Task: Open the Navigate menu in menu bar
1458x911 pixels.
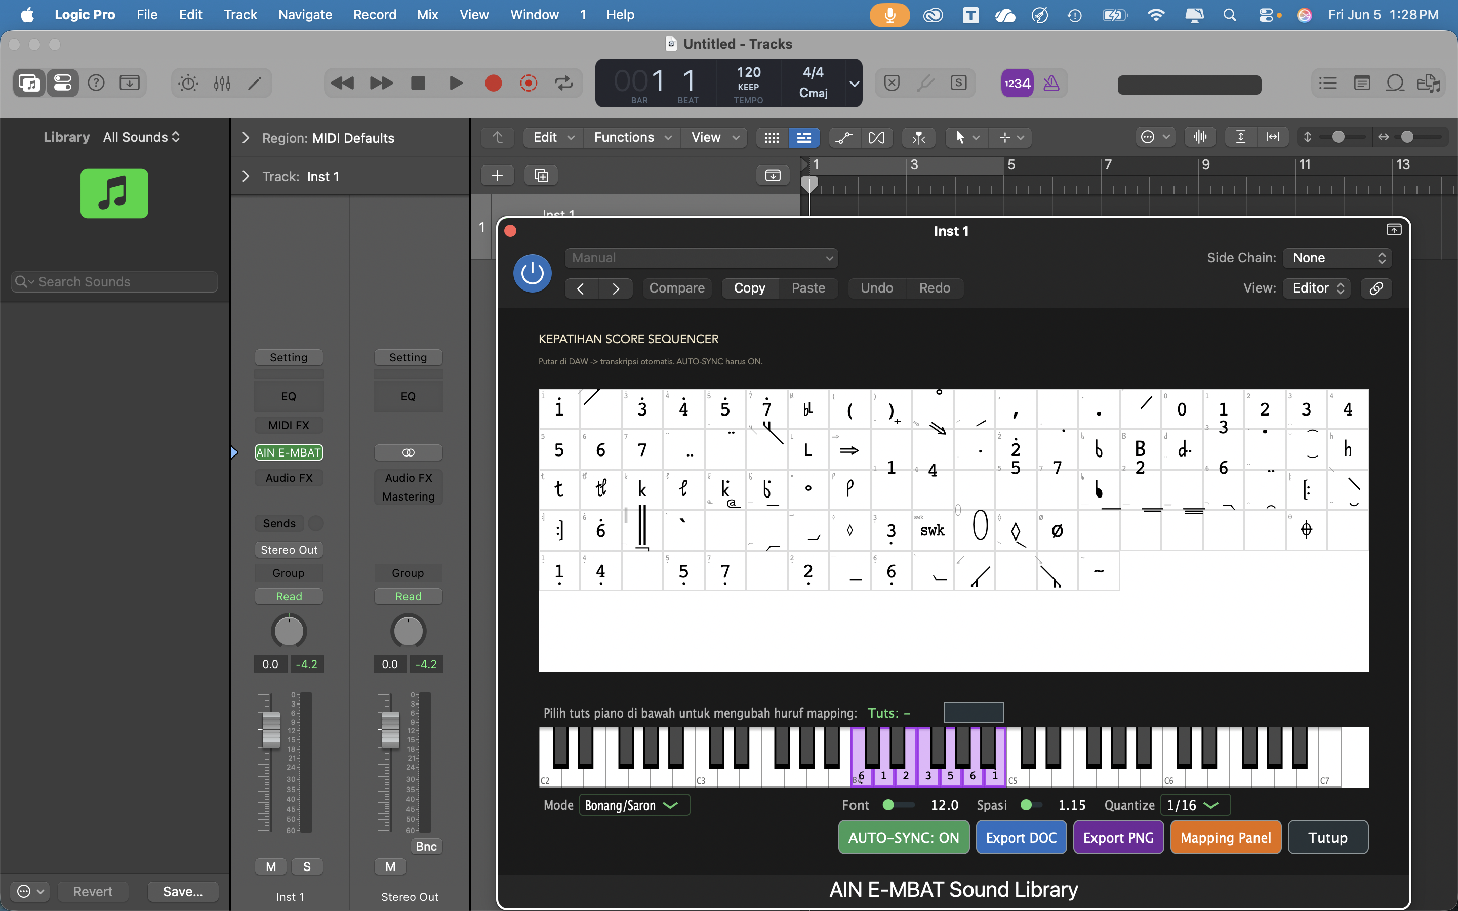Action: coord(305,15)
